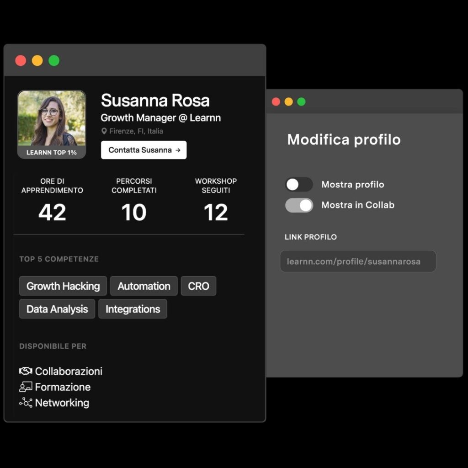Click the 10 percorsi completati value
468x468 pixels.
coord(134,213)
